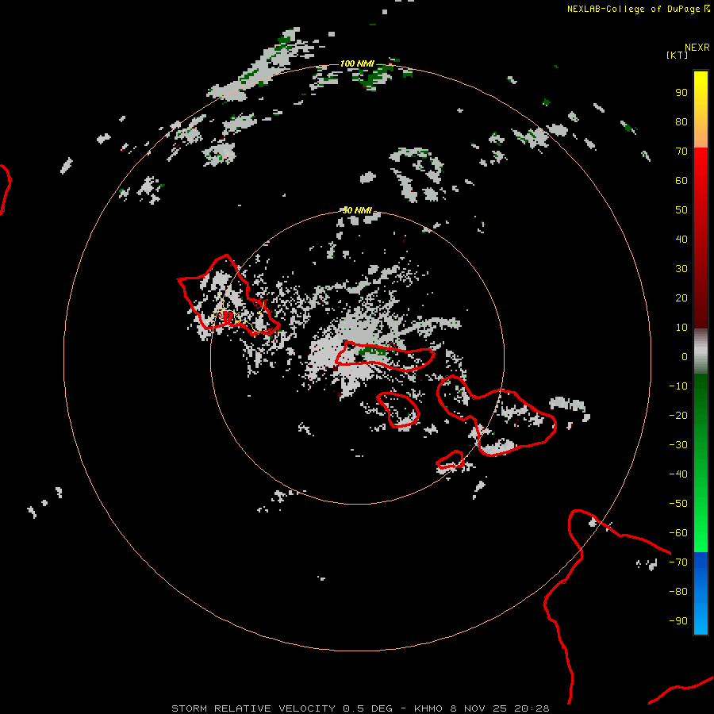Click the "90" value on velocity scale

(681, 93)
